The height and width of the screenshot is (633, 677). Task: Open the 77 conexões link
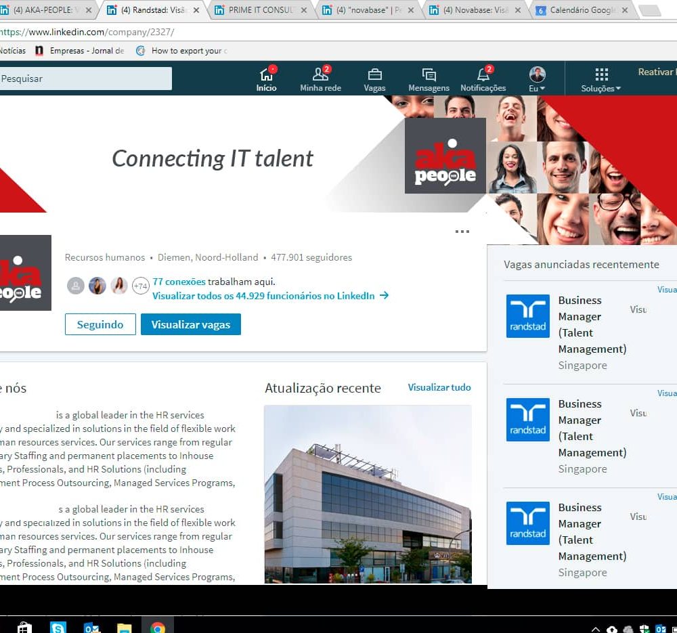click(x=179, y=282)
